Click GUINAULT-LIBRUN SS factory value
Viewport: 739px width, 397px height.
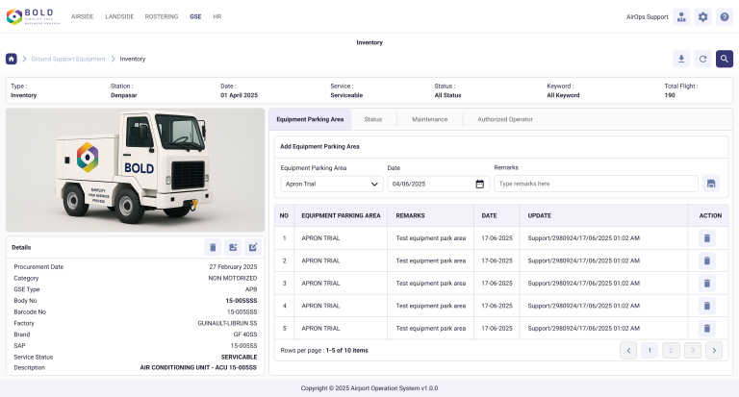[227, 323]
